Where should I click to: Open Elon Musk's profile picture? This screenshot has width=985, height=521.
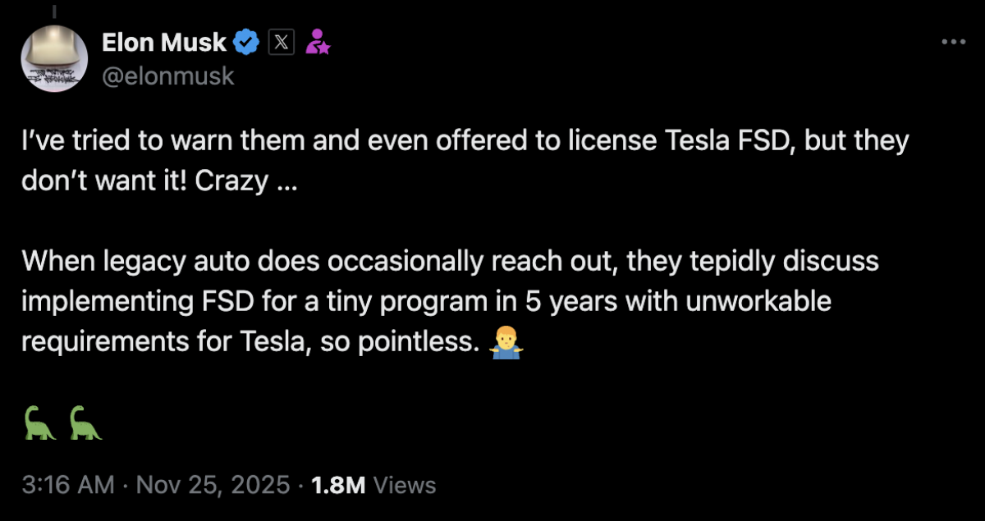[x=54, y=57]
